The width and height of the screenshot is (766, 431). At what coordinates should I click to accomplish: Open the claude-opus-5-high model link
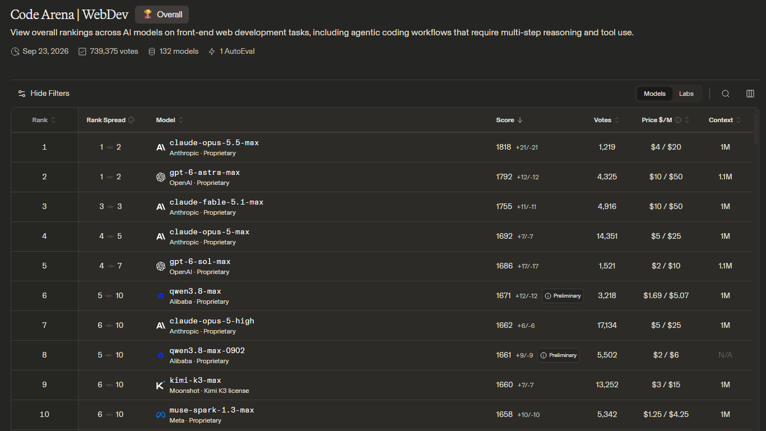click(212, 321)
